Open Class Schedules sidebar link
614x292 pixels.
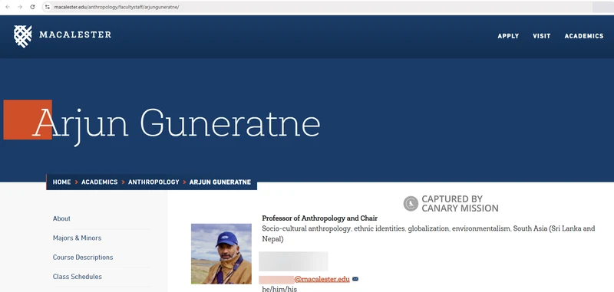click(78, 277)
